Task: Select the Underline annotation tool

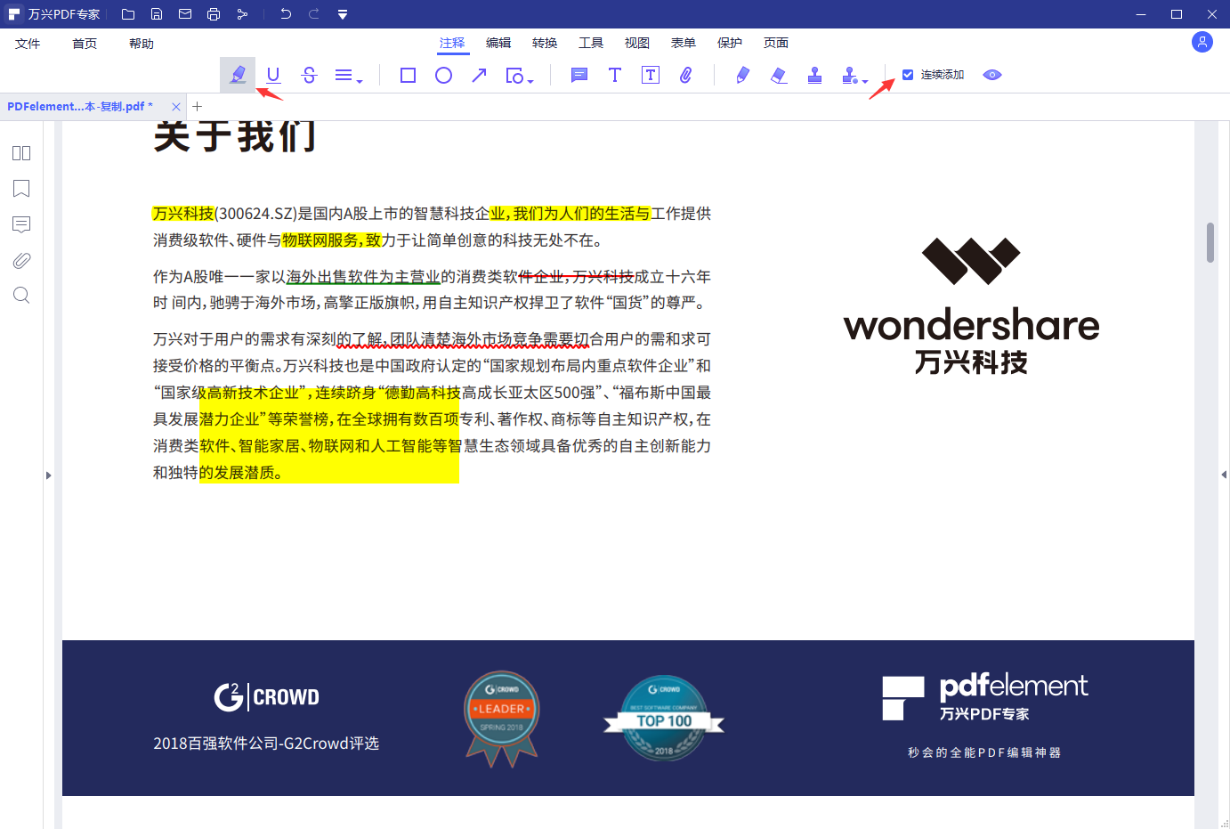Action: click(x=273, y=74)
